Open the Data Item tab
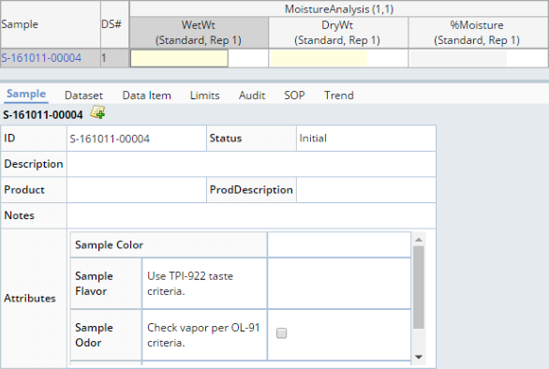Screen dimensions: 549x369 pyautogui.click(x=146, y=96)
